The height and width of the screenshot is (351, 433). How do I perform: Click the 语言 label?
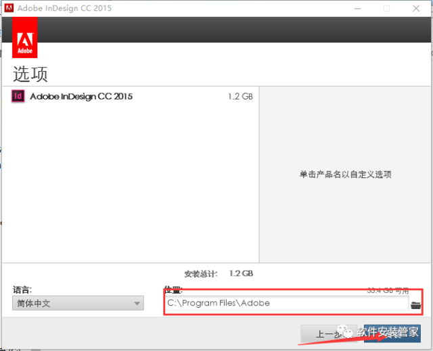[22, 289]
